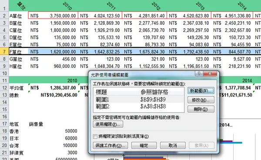Click the 2012 column header in row 1
This screenshot has height=160, width=261.
click(156, 6)
